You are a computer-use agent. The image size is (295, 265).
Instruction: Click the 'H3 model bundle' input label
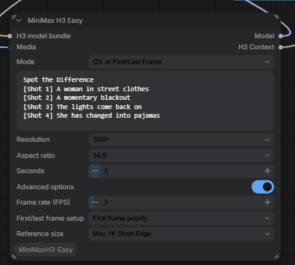pyautogui.click(x=44, y=36)
